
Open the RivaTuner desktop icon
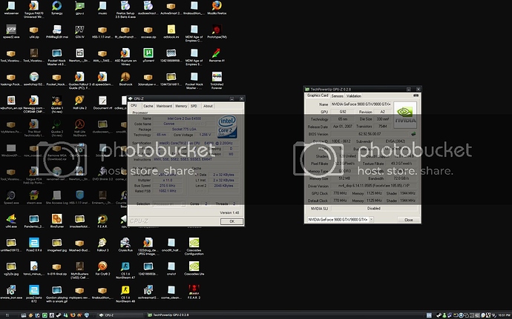(x=57, y=221)
